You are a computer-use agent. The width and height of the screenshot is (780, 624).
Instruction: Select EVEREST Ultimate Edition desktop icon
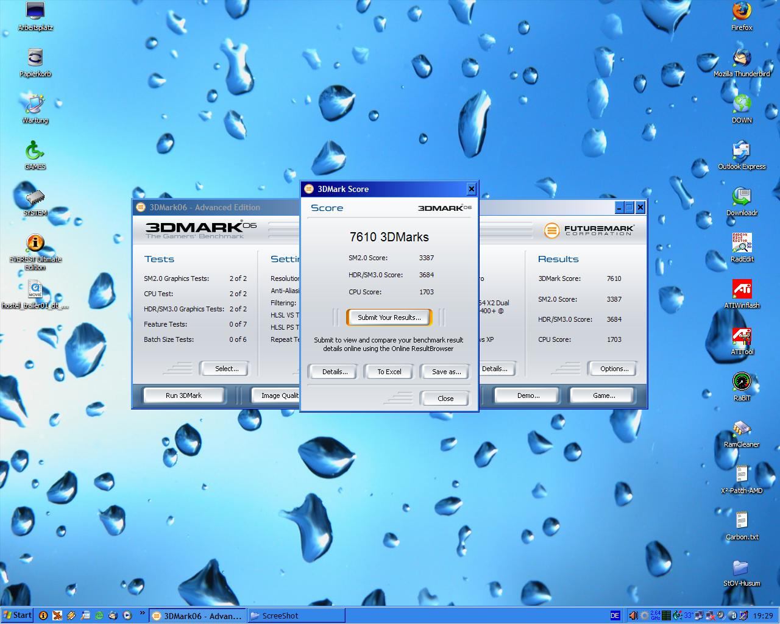(x=35, y=252)
